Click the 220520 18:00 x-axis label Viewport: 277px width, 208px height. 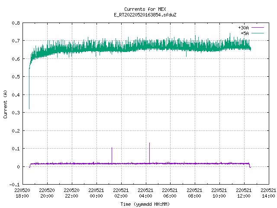22,193
